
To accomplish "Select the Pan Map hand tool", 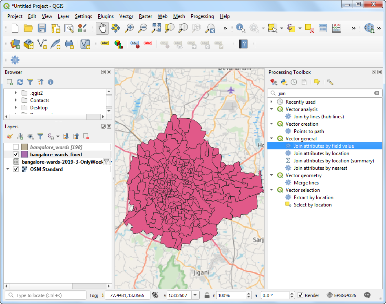I will [x=102, y=28].
